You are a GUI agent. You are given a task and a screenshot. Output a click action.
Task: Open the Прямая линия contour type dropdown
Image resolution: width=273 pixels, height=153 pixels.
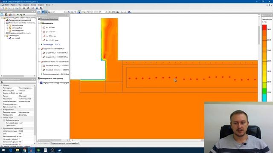[x=106, y=12]
